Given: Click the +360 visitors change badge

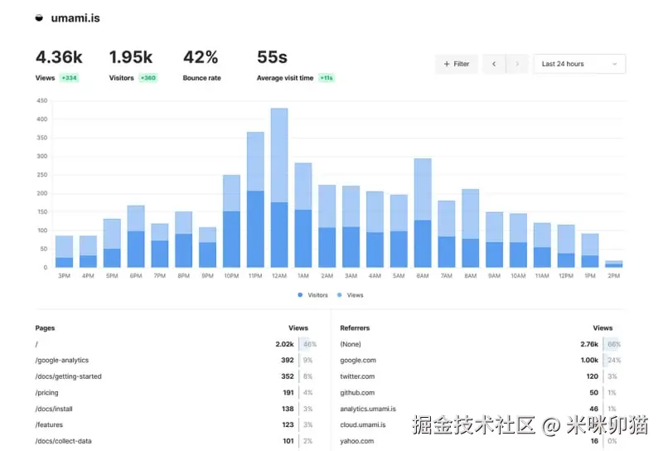Looking at the screenshot, I should [x=148, y=78].
